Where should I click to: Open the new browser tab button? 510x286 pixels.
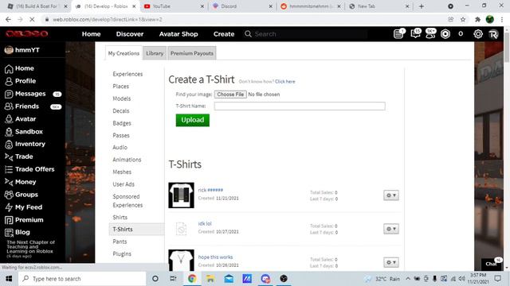[422, 6]
